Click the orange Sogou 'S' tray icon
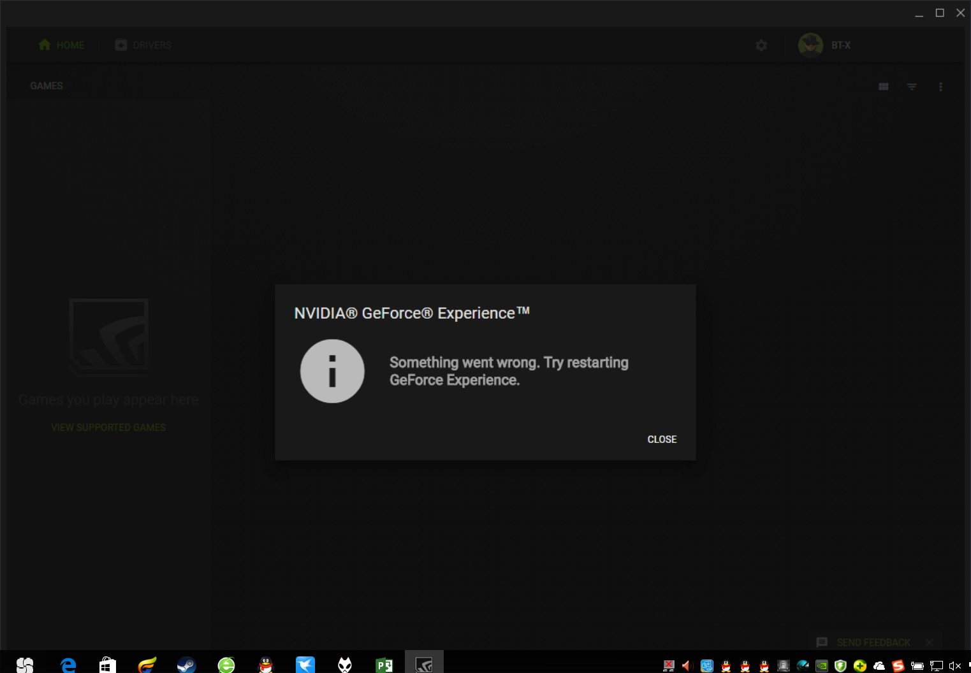This screenshot has width=971, height=673. pos(898,666)
